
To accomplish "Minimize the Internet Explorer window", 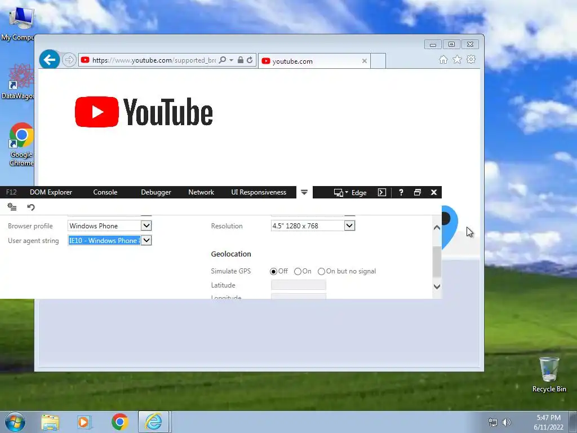I will tap(433, 45).
